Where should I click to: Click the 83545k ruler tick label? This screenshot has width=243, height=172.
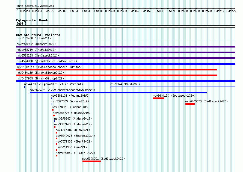coord(146,11)
